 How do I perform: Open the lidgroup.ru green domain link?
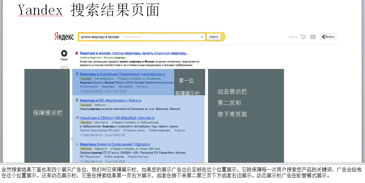(x=101, y=149)
